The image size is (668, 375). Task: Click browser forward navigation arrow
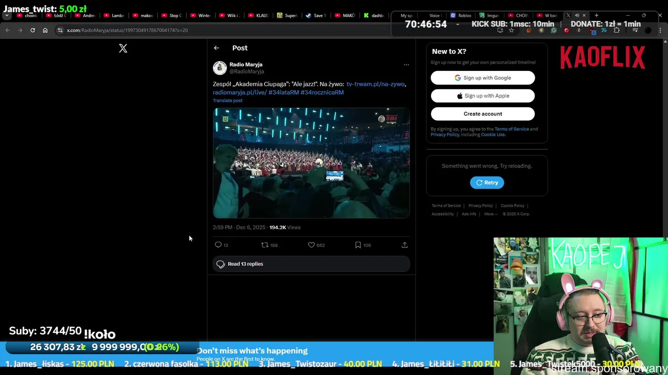(20, 30)
